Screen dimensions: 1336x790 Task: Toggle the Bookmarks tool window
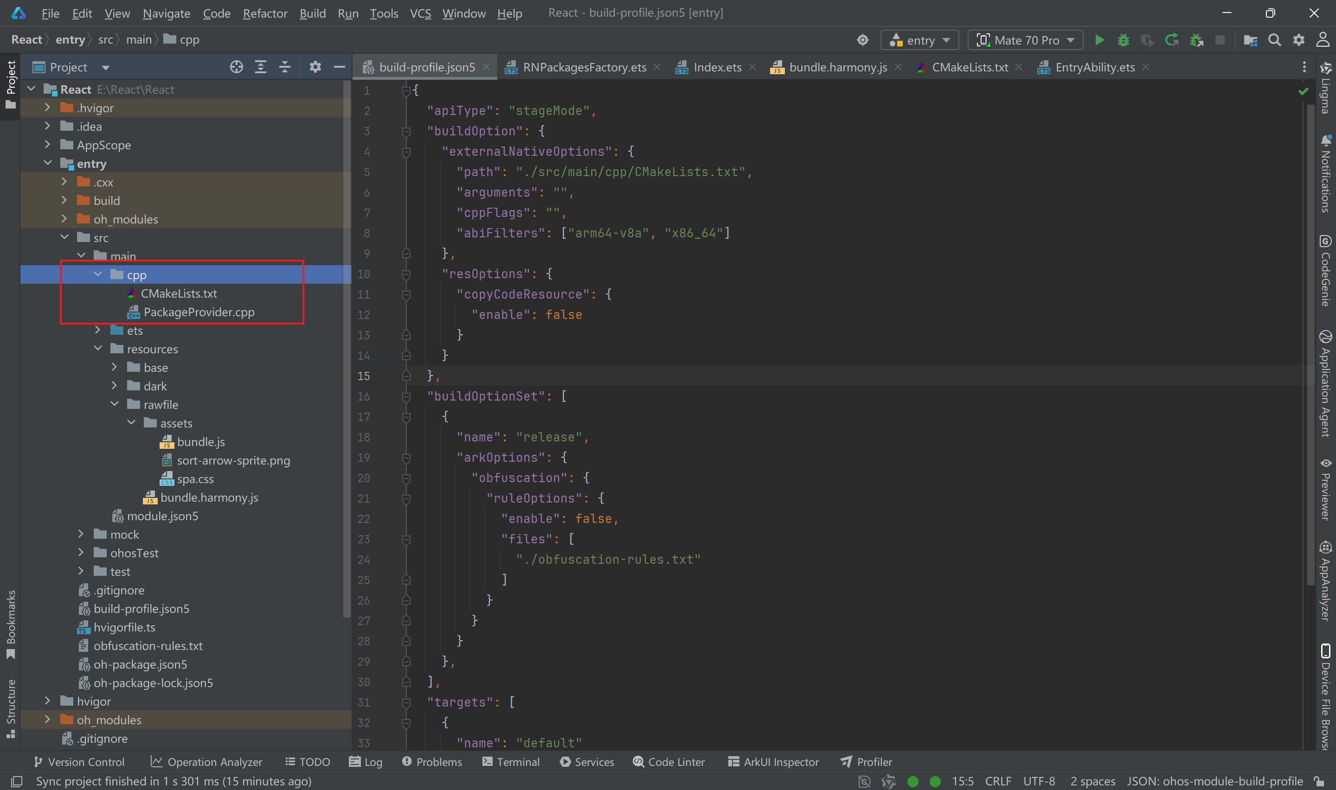click(x=11, y=624)
